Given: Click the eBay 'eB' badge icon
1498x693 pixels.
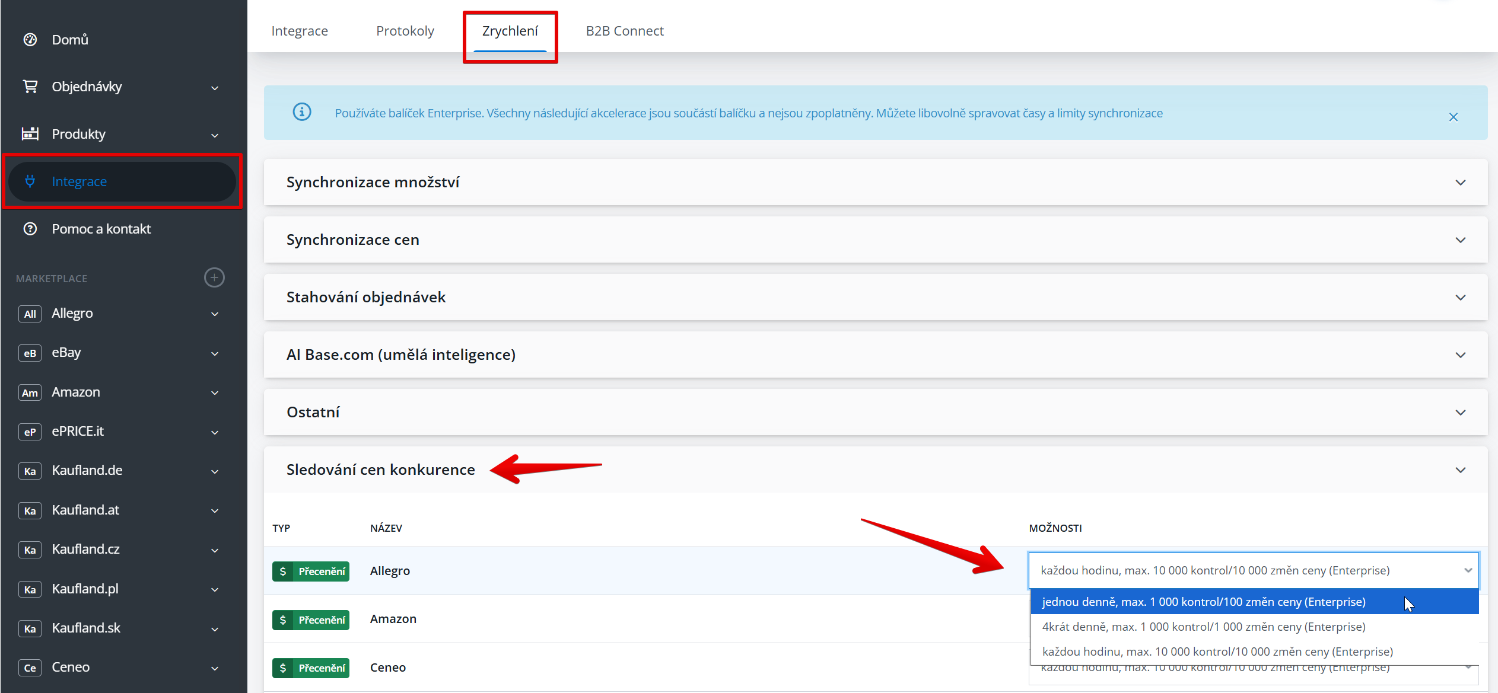Looking at the screenshot, I should (30, 353).
